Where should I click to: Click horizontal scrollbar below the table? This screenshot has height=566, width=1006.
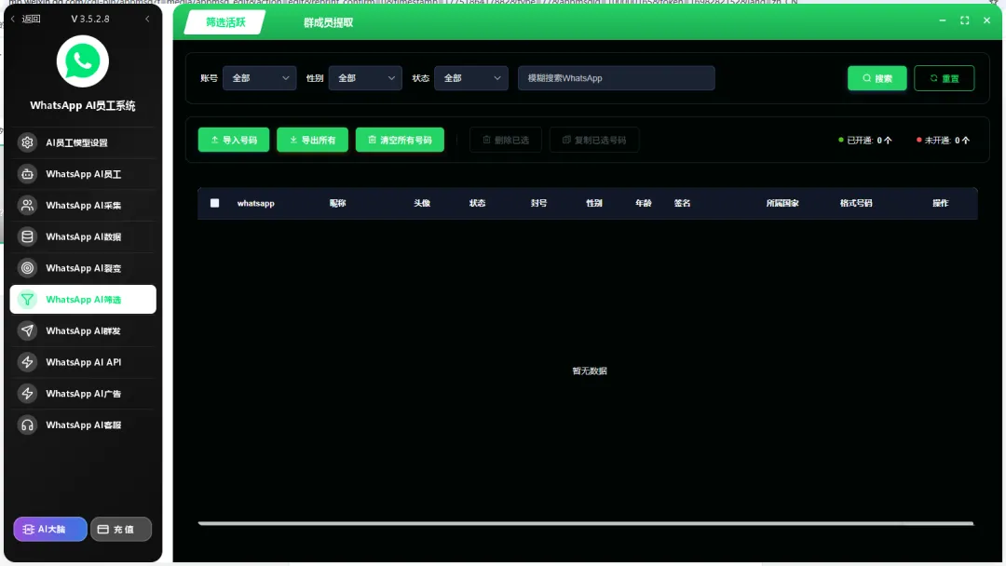[x=586, y=523]
